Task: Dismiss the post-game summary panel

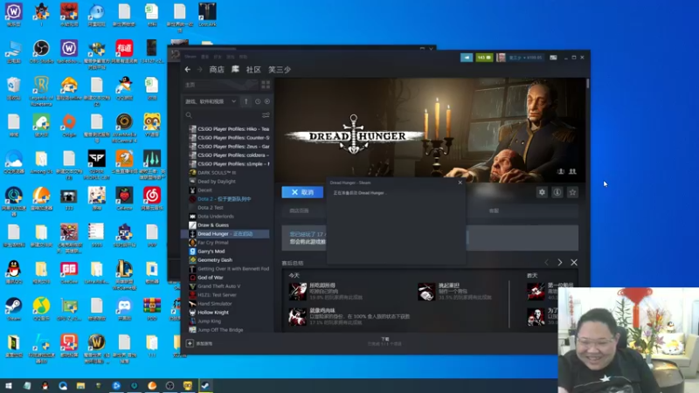Action: click(574, 263)
